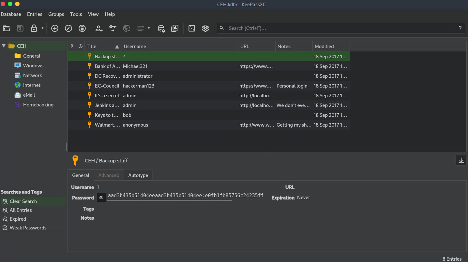
Task: Click the Advanced tab
Action: tap(109, 175)
